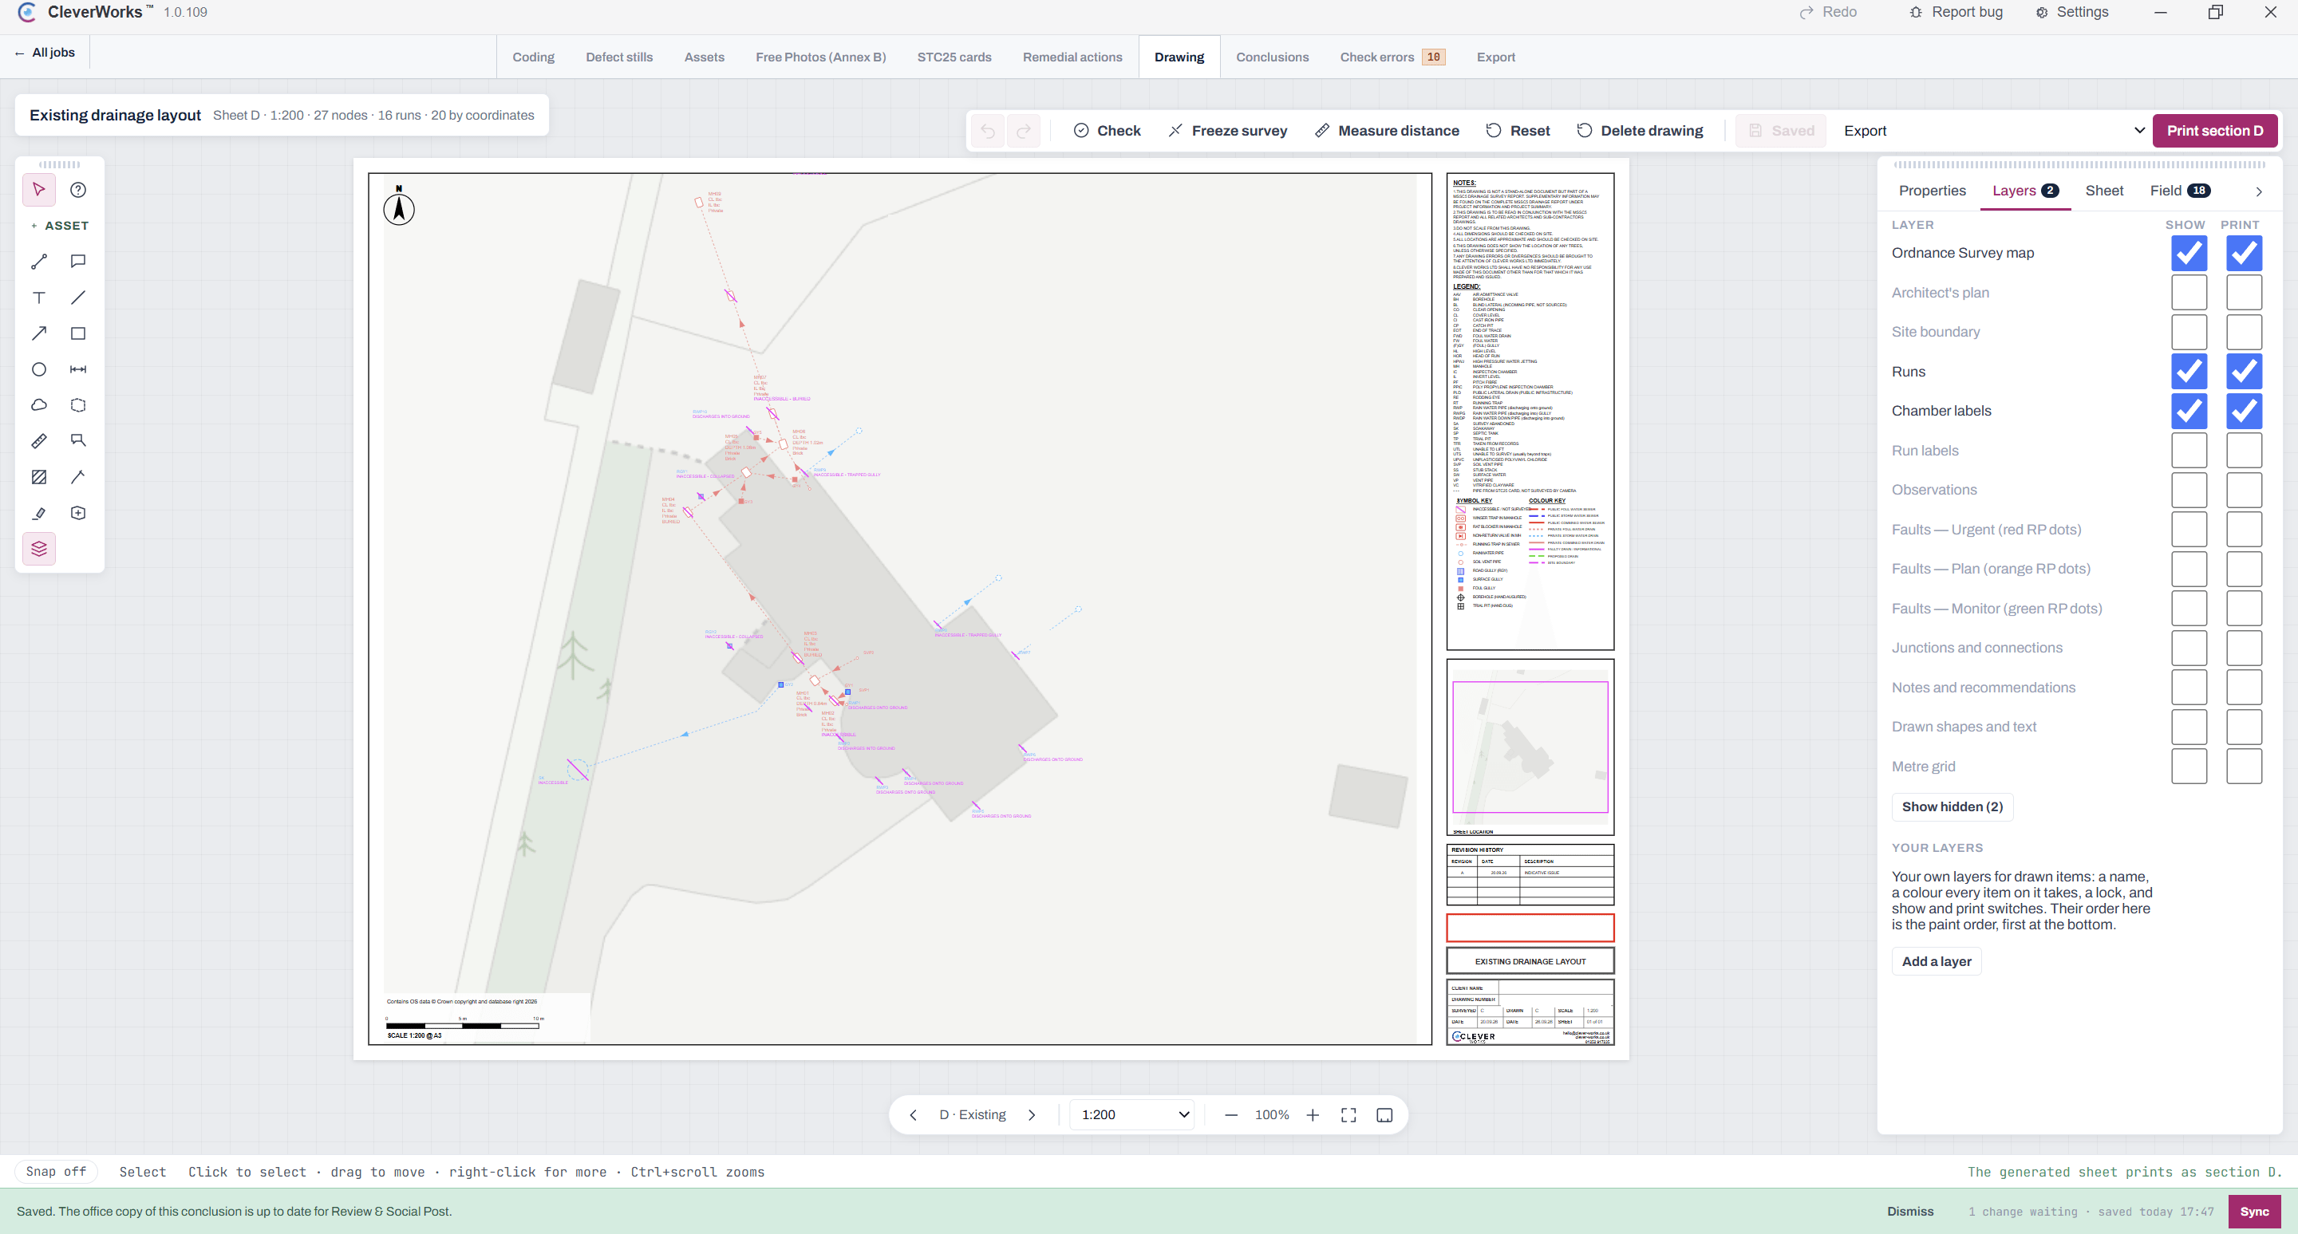The width and height of the screenshot is (2298, 1234).
Task: Click Add a layer button
Action: pyautogui.click(x=1937, y=961)
